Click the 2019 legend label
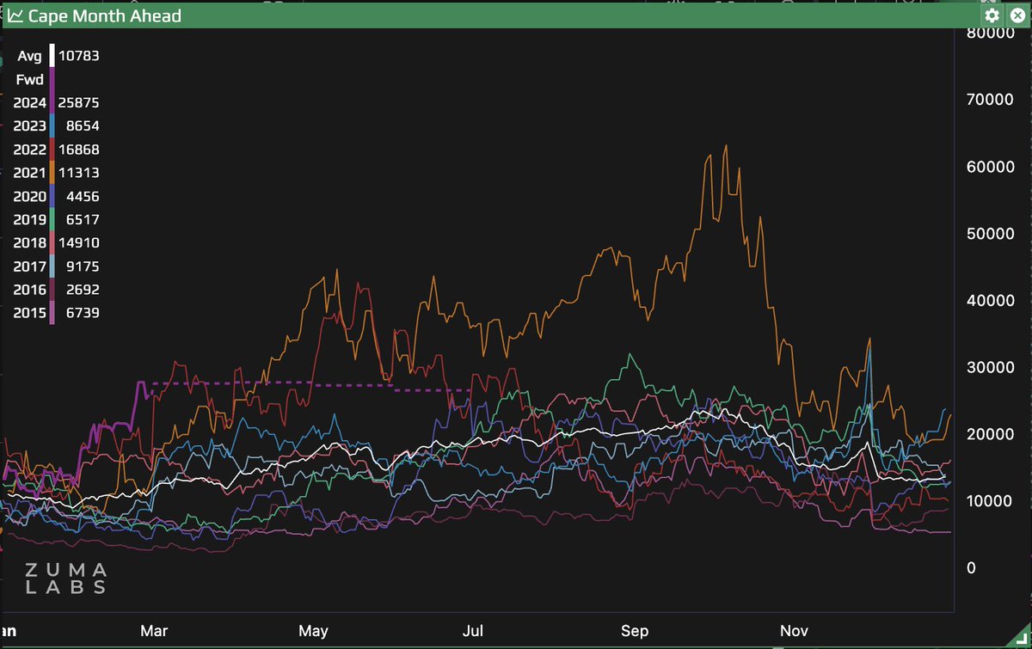1032x649 pixels. coord(29,219)
